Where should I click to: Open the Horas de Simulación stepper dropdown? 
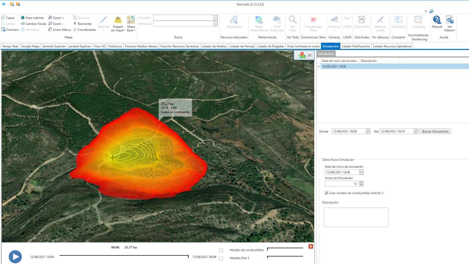point(361,183)
